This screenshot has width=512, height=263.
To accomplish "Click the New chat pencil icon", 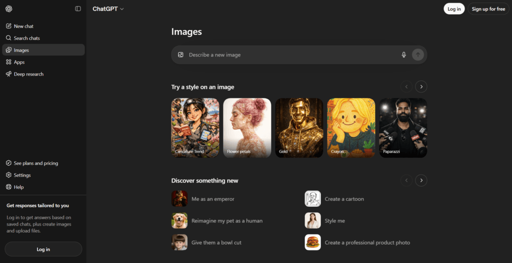I will (8, 26).
